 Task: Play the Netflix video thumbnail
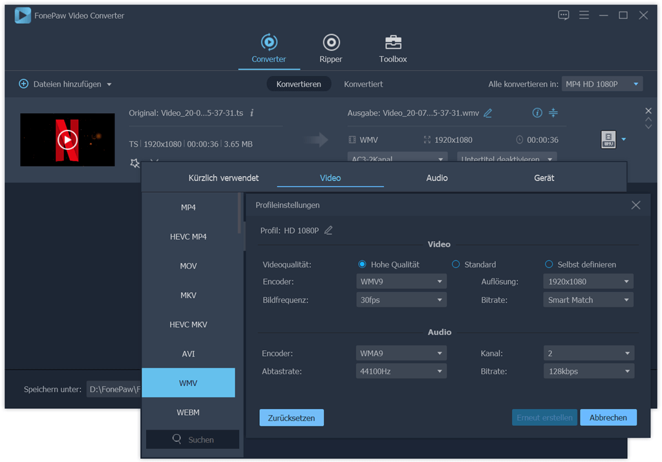click(67, 140)
